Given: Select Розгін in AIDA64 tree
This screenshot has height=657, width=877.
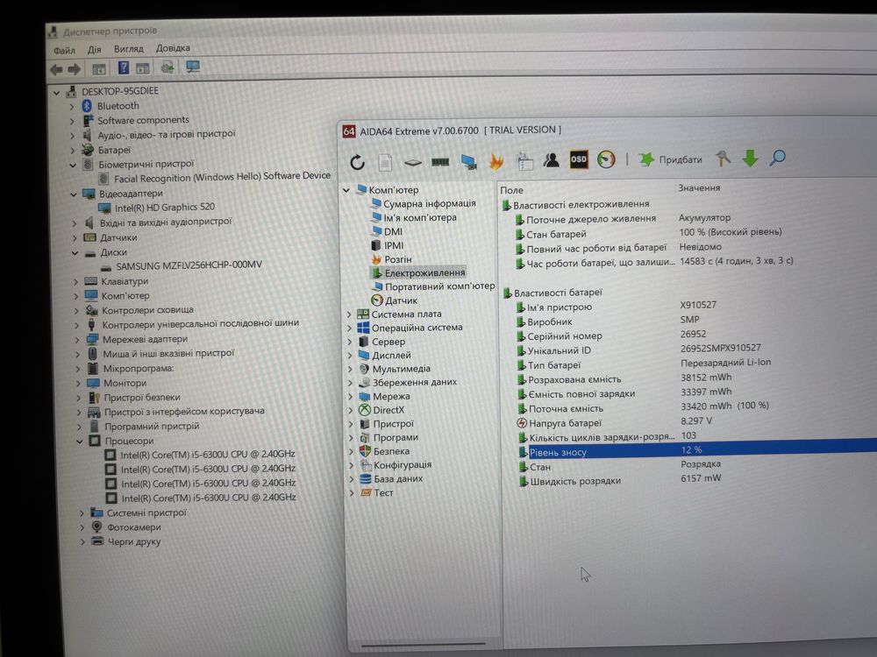Looking at the screenshot, I should pos(397,259).
